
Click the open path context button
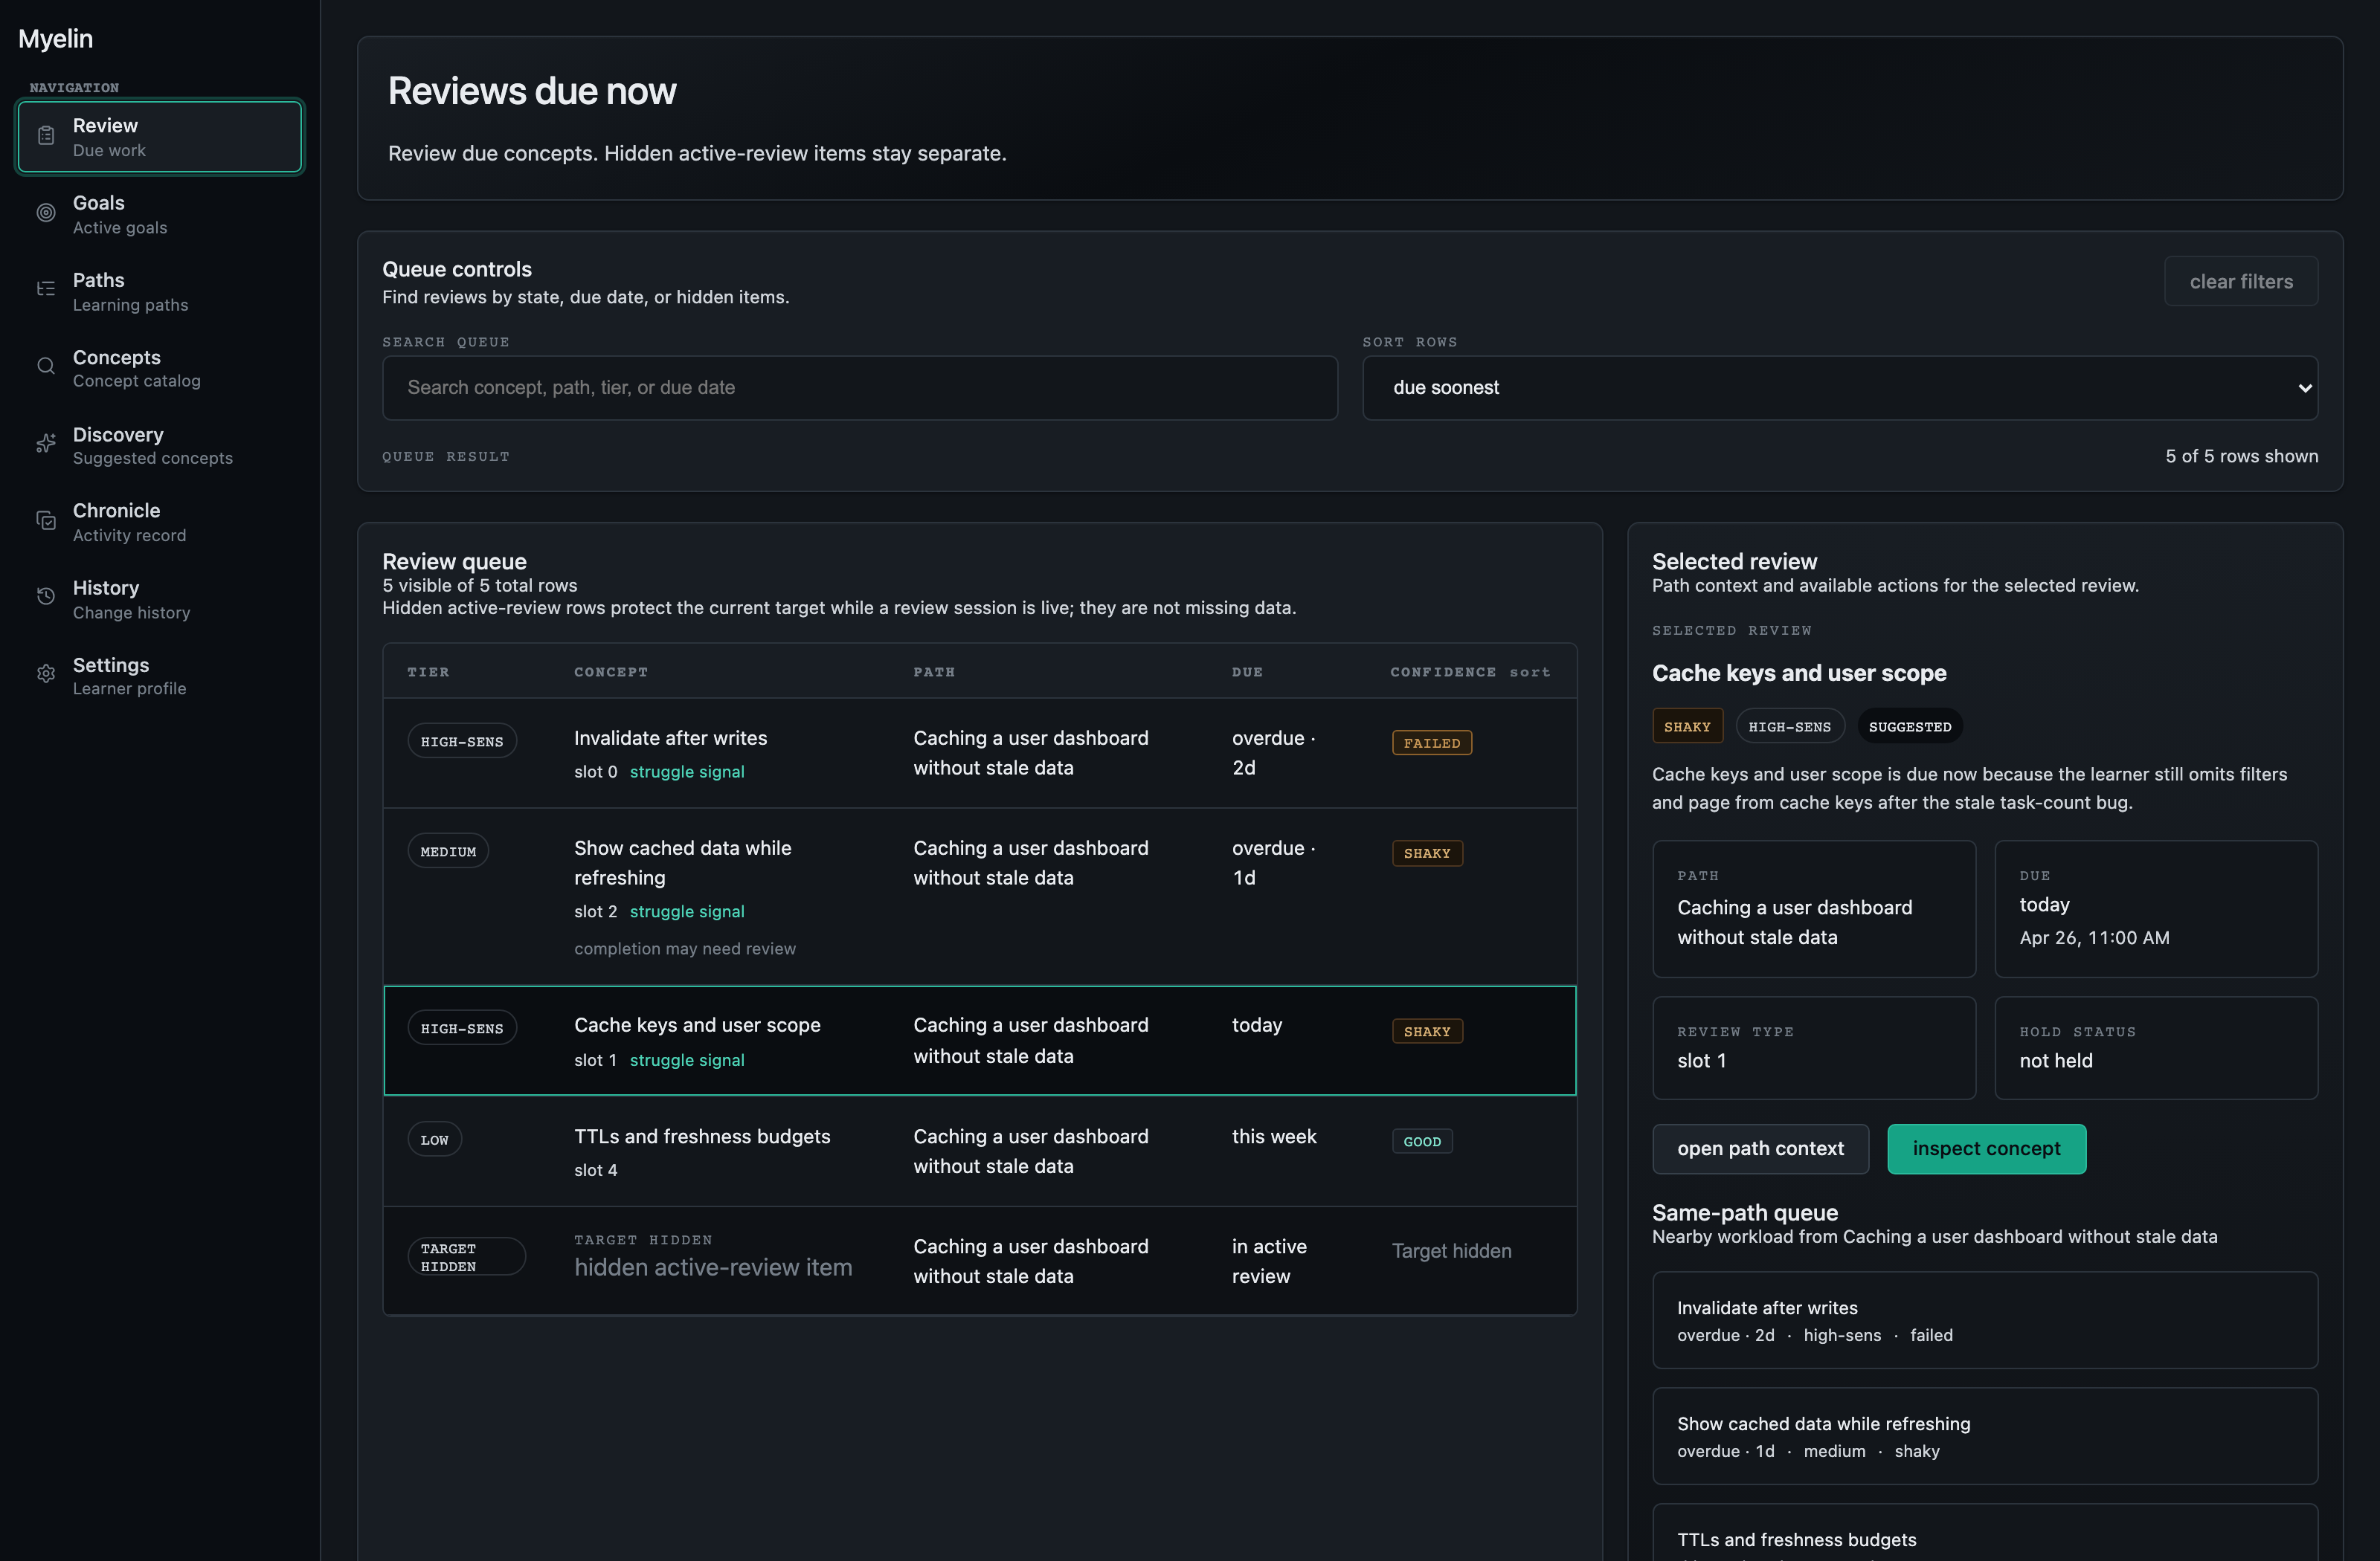tap(1760, 1149)
